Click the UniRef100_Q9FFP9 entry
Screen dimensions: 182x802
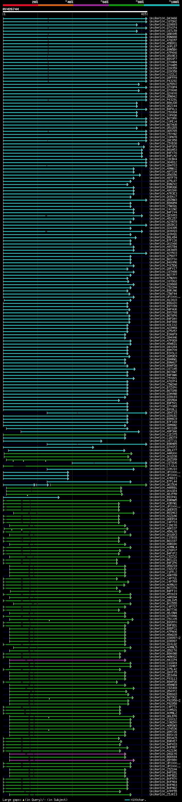163,78
